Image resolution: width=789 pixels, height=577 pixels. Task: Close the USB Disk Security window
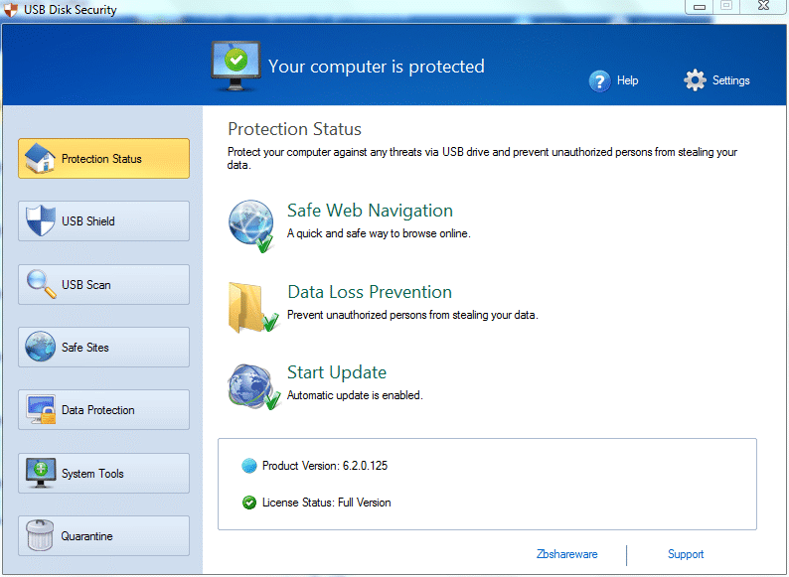(x=763, y=6)
